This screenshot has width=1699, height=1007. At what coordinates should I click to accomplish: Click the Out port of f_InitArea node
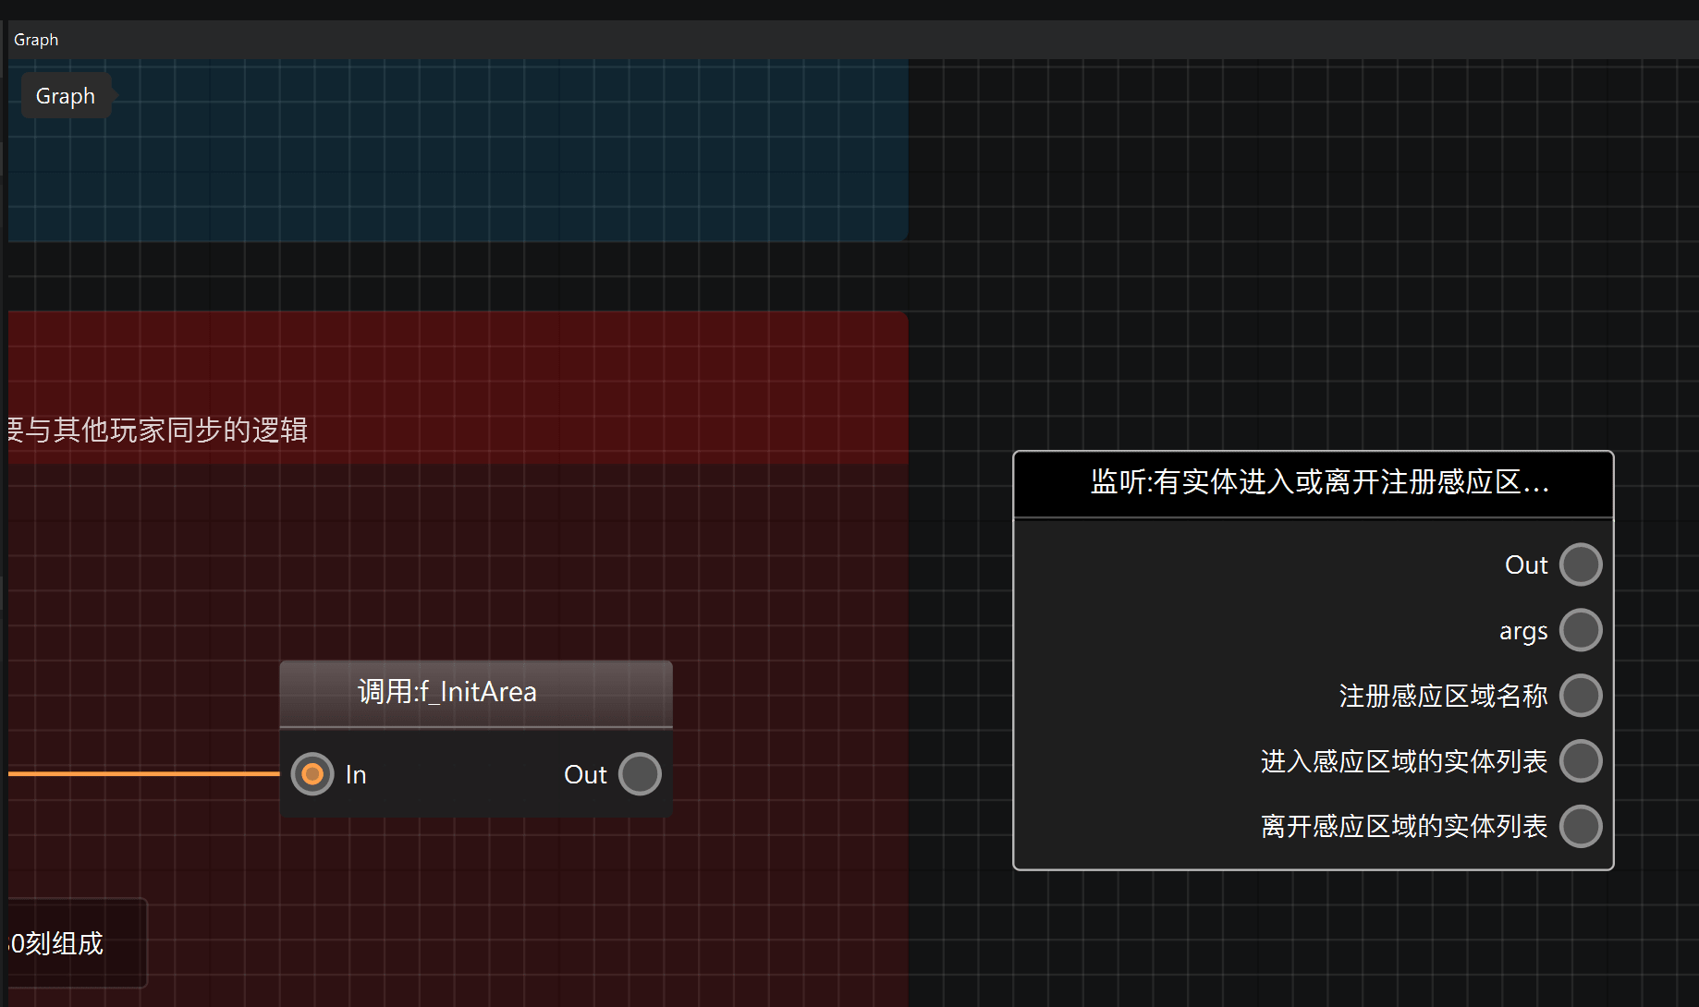[x=640, y=774]
